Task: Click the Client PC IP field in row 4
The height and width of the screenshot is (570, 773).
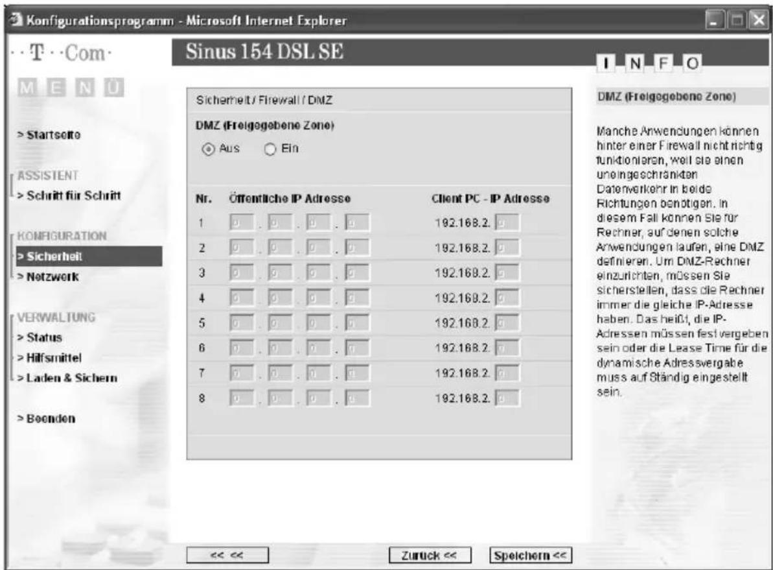Action: tap(507, 298)
